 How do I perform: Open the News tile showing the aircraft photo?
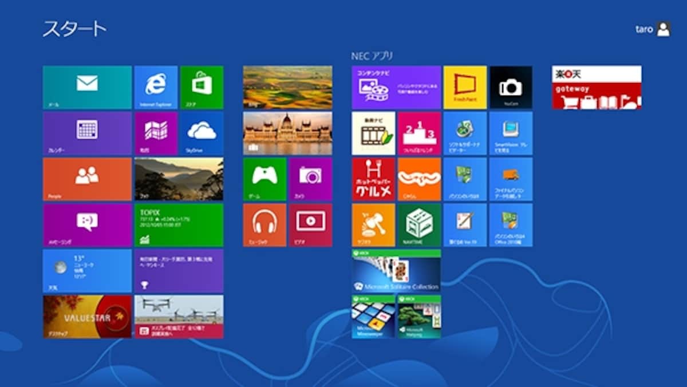[x=179, y=316]
